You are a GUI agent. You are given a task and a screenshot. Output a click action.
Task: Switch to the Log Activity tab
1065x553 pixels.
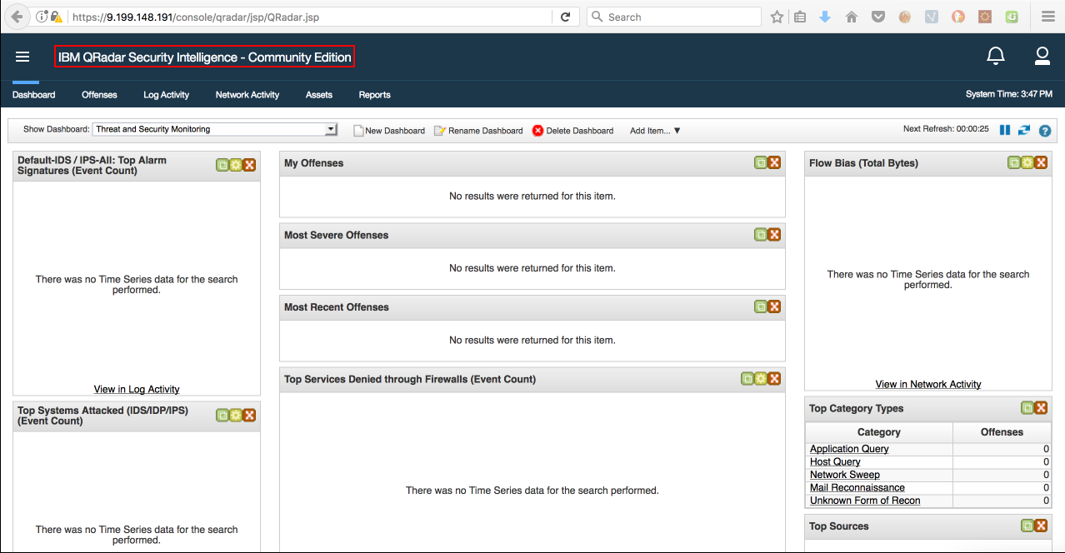(x=165, y=94)
